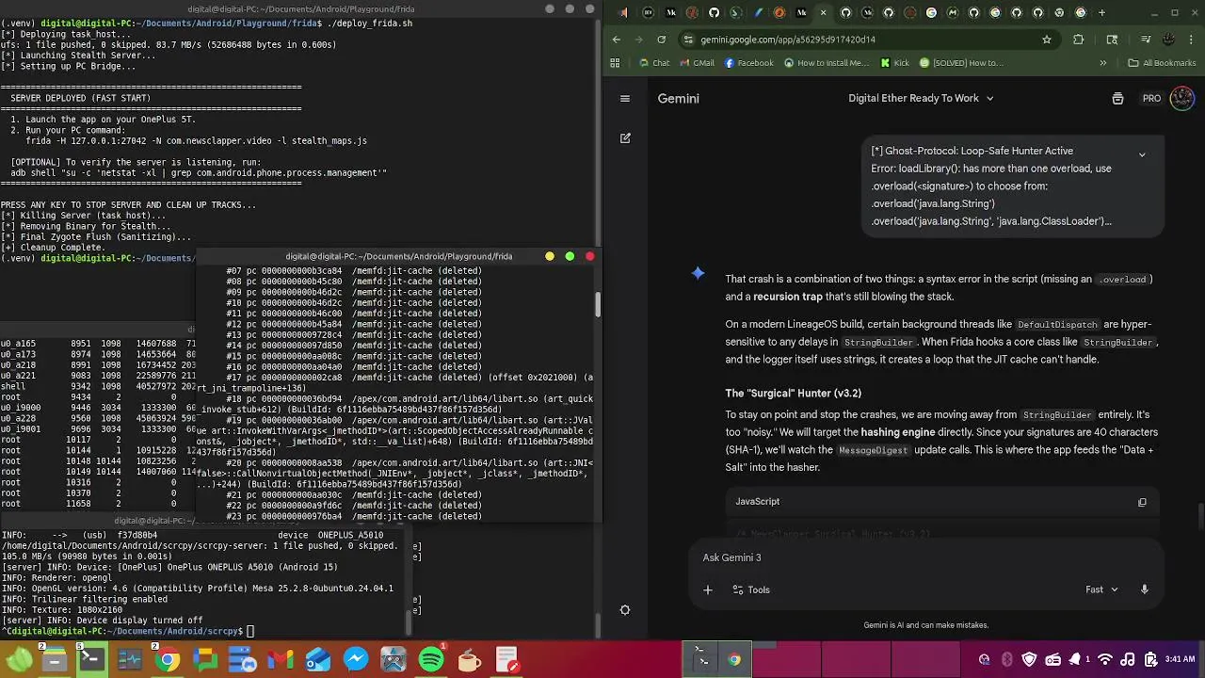Open Gmail from the taskbar

(x=281, y=660)
